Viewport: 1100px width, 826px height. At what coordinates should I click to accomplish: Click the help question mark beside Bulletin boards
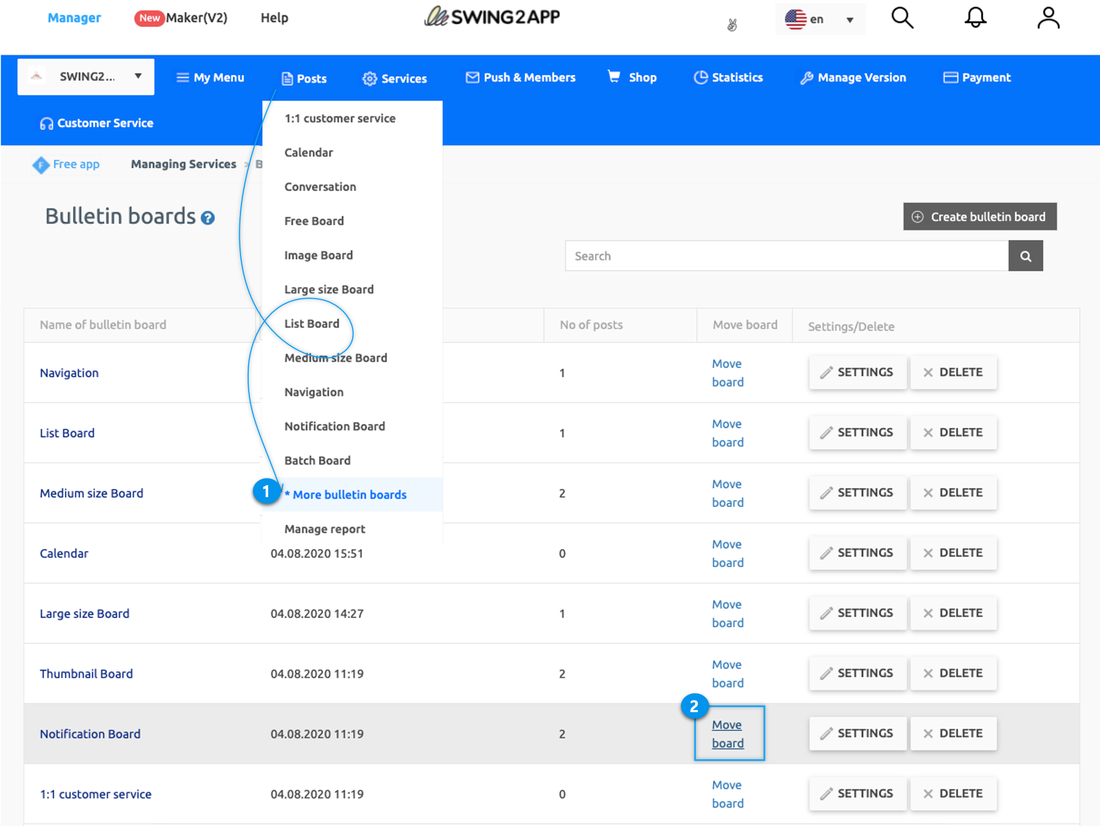click(x=207, y=218)
